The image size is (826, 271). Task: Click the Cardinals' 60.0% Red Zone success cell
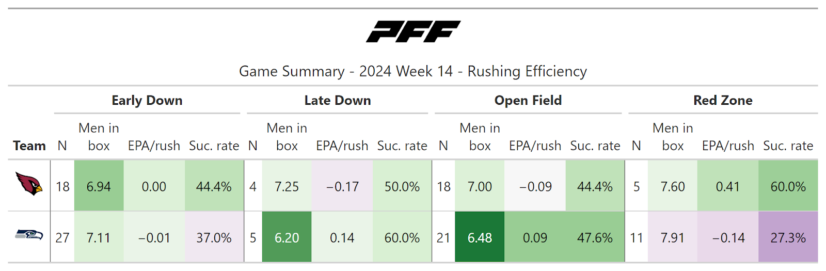point(788,186)
